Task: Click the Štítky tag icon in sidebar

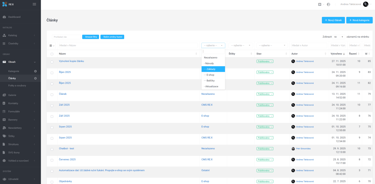Action: click(4, 136)
